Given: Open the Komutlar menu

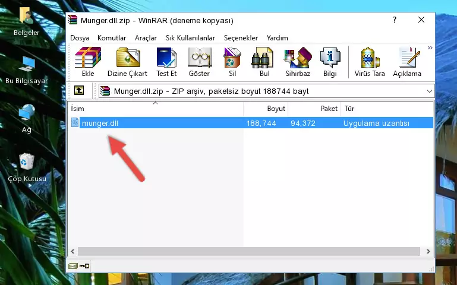Looking at the screenshot, I should [112, 38].
